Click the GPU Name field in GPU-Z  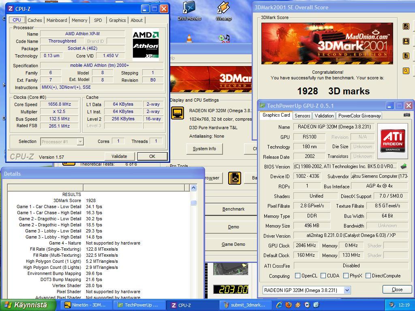coord(334,127)
